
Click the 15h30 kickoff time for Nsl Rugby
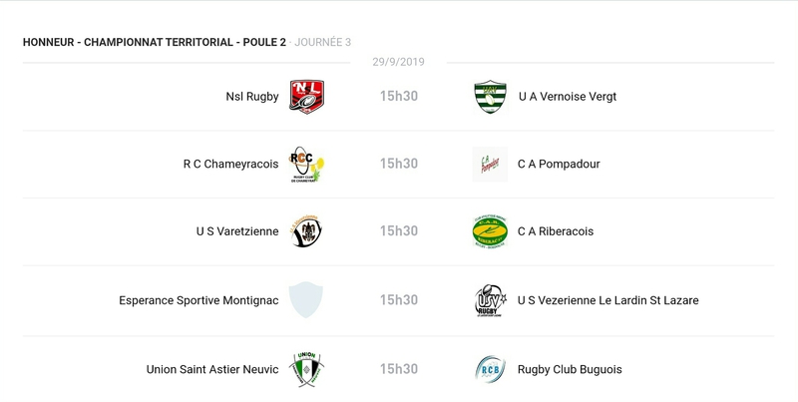[x=399, y=97]
